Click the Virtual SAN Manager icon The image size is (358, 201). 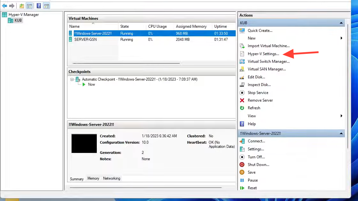pos(242,69)
